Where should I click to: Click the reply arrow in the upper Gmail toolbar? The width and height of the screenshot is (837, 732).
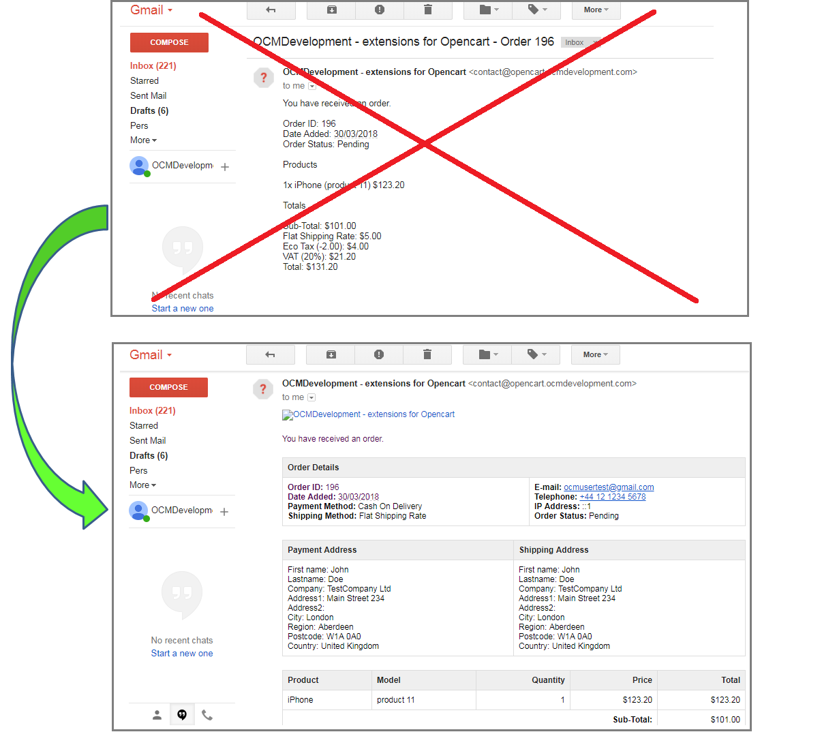[271, 10]
